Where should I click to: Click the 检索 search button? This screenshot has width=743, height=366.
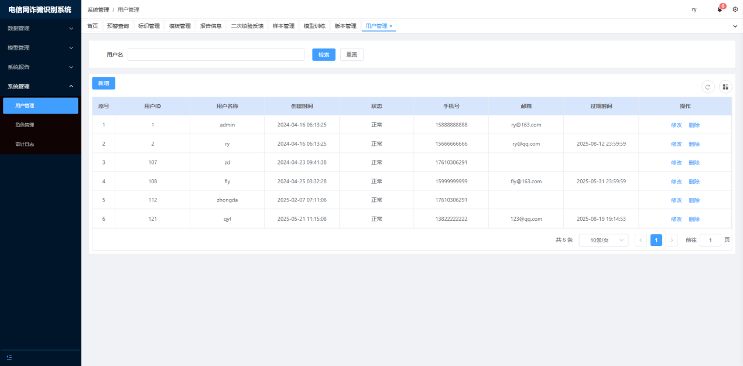(x=324, y=54)
